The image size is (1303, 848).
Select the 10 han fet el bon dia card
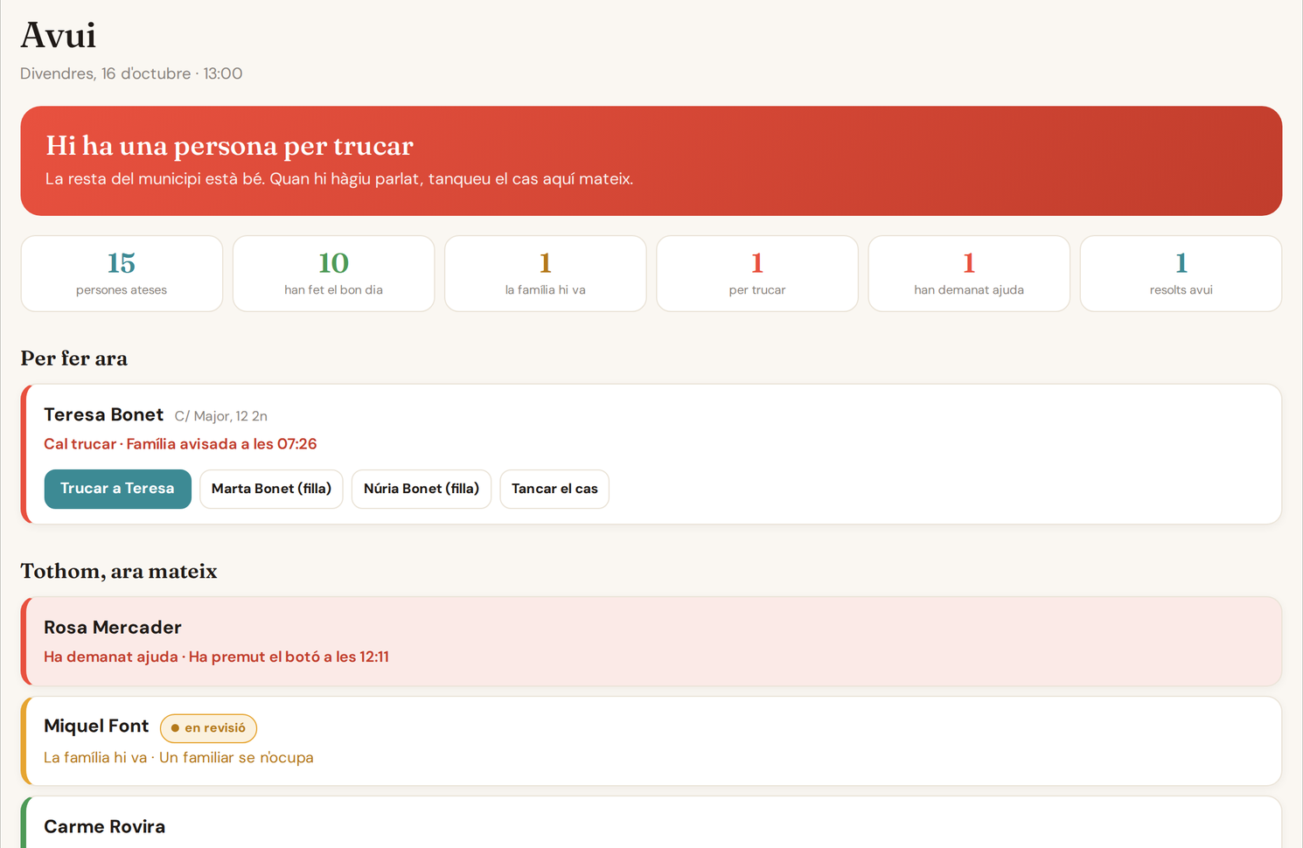point(333,274)
